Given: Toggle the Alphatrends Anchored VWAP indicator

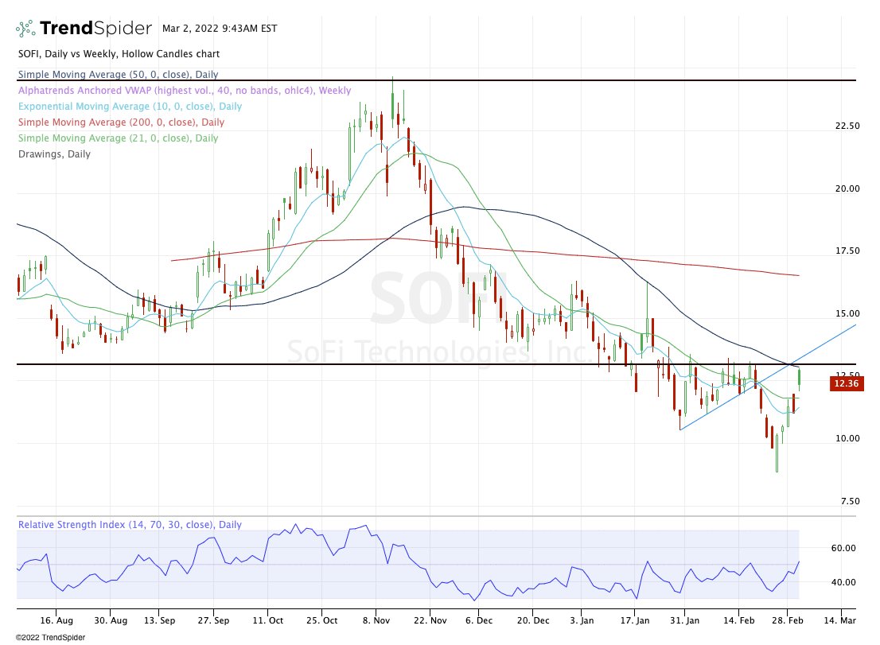Looking at the screenshot, I should pyautogui.click(x=185, y=90).
